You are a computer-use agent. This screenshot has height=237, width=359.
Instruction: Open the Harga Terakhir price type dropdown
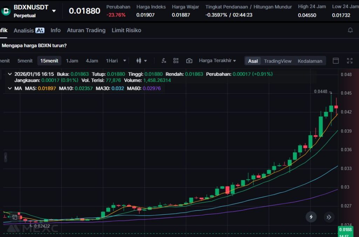[x=217, y=61]
